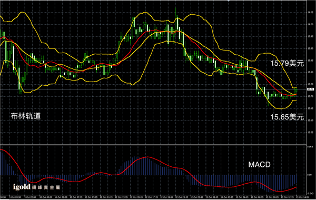Select the 15.79美元 resistance annotation
Image resolution: width=316 pixels, height=200 pixels.
(287, 63)
